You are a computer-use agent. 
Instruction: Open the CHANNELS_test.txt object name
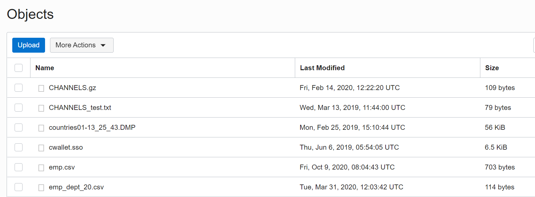[x=80, y=108]
